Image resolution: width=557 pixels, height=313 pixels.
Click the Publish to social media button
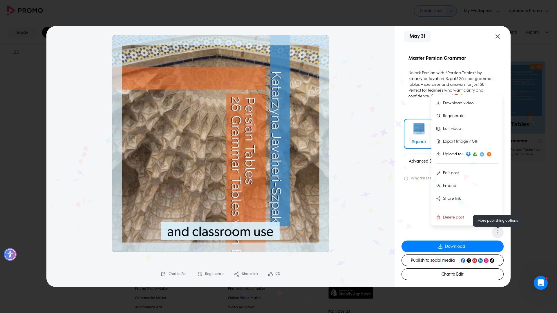452,260
